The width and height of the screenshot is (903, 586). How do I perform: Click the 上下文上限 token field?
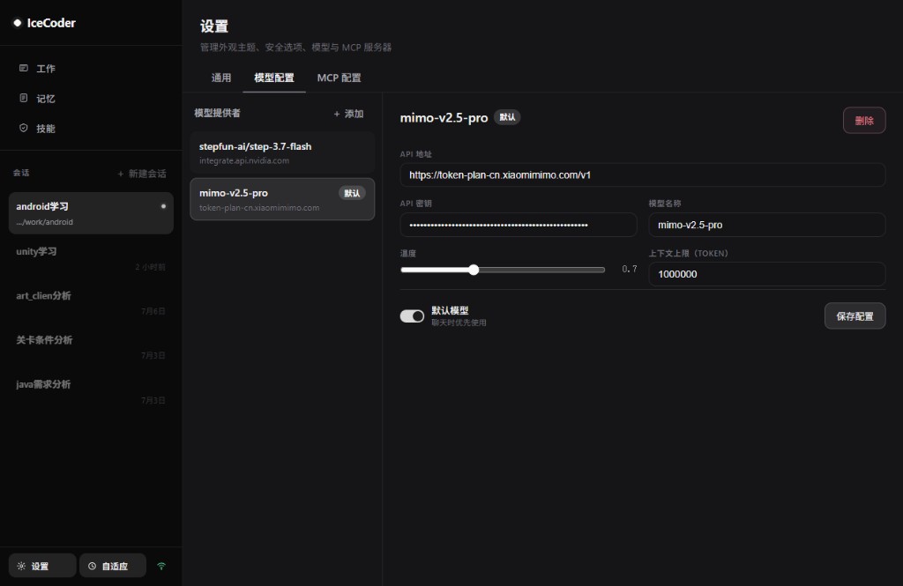767,274
